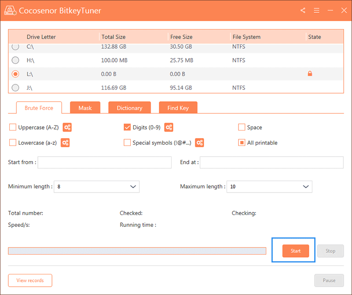Screen dimensions: 352x295
Task: Click the 116.69 GB total size cell
Action: (x=114, y=88)
